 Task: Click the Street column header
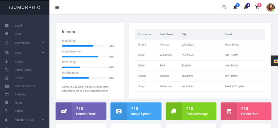[x=228, y=34]
